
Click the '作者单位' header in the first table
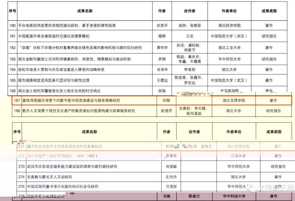click(229, 11)
